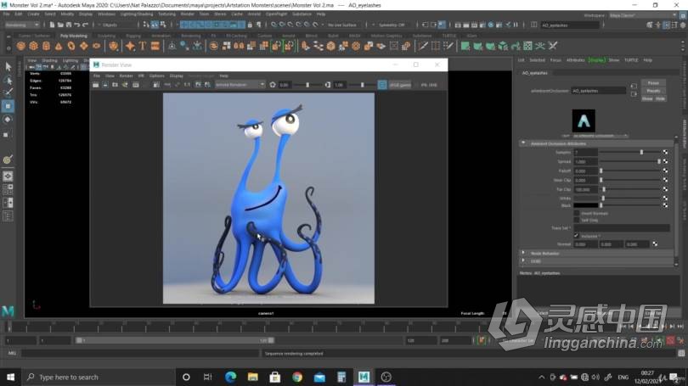Toggle select by object type mode icon
Screen dimensions: 688x386
155,25
